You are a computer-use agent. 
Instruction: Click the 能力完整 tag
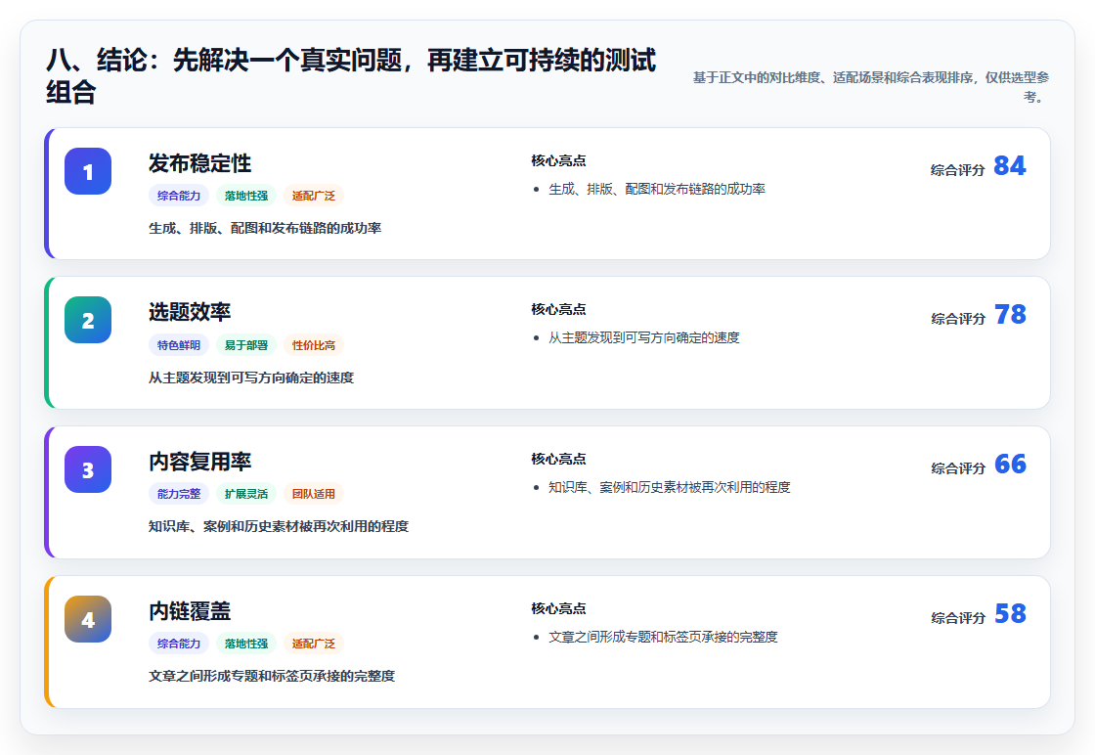179,494
